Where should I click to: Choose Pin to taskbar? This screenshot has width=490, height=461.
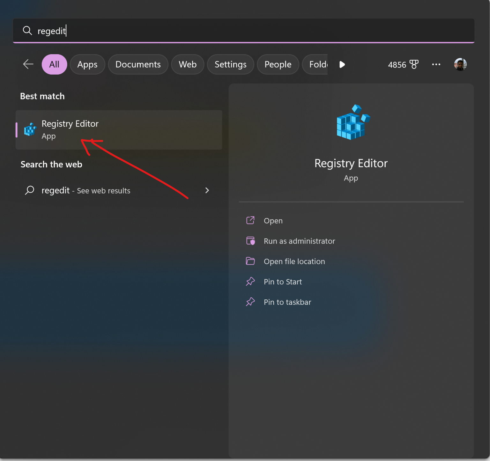pos(287,302)
